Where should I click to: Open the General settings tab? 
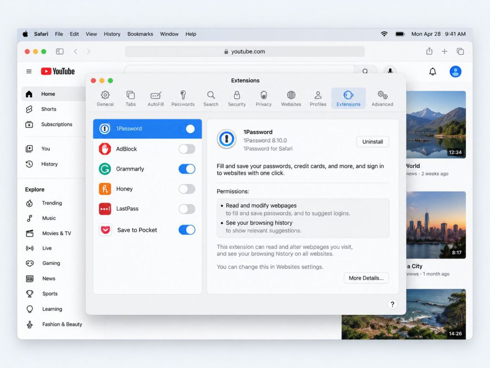pos(105,98)
